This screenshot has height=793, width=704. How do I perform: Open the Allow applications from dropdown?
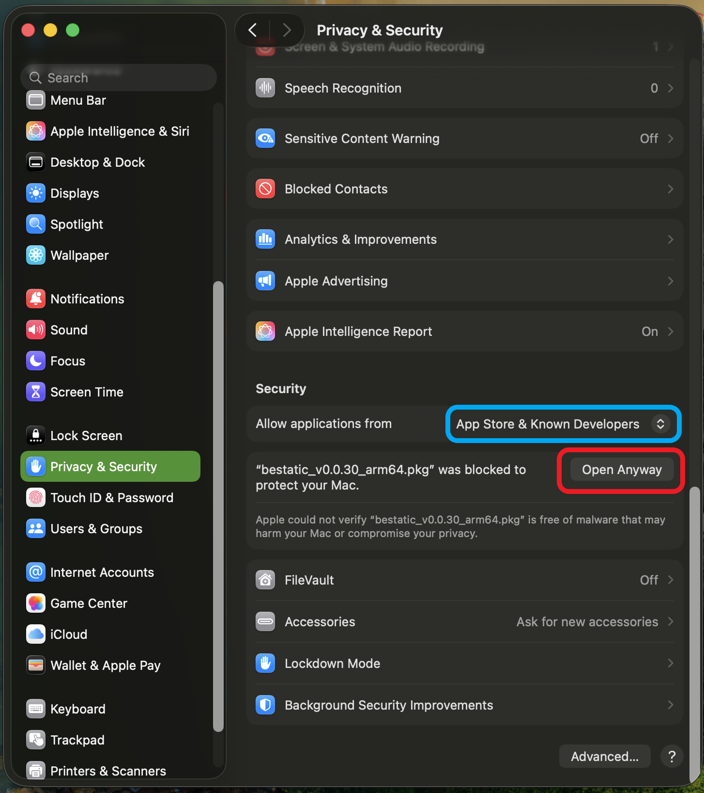coord(563,424)
